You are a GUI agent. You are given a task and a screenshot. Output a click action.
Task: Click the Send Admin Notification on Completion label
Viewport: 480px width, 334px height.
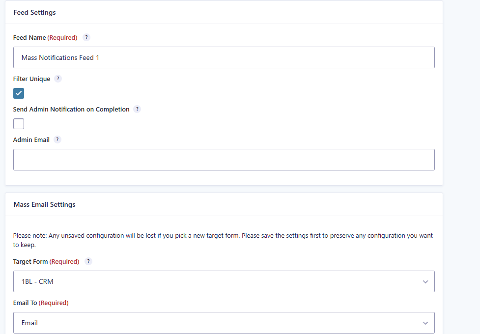tap(71, 110)
